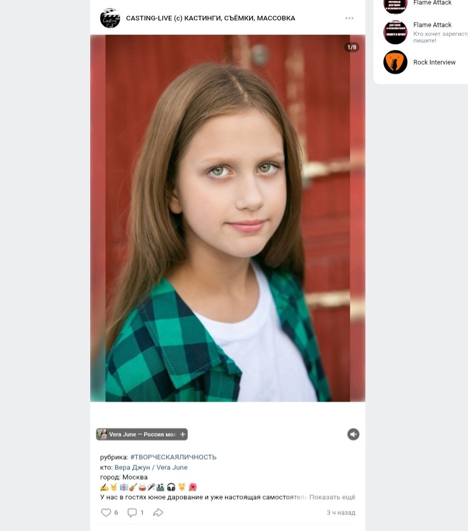
Task: Share the post using the arrow icon
Action: (158, 513)
